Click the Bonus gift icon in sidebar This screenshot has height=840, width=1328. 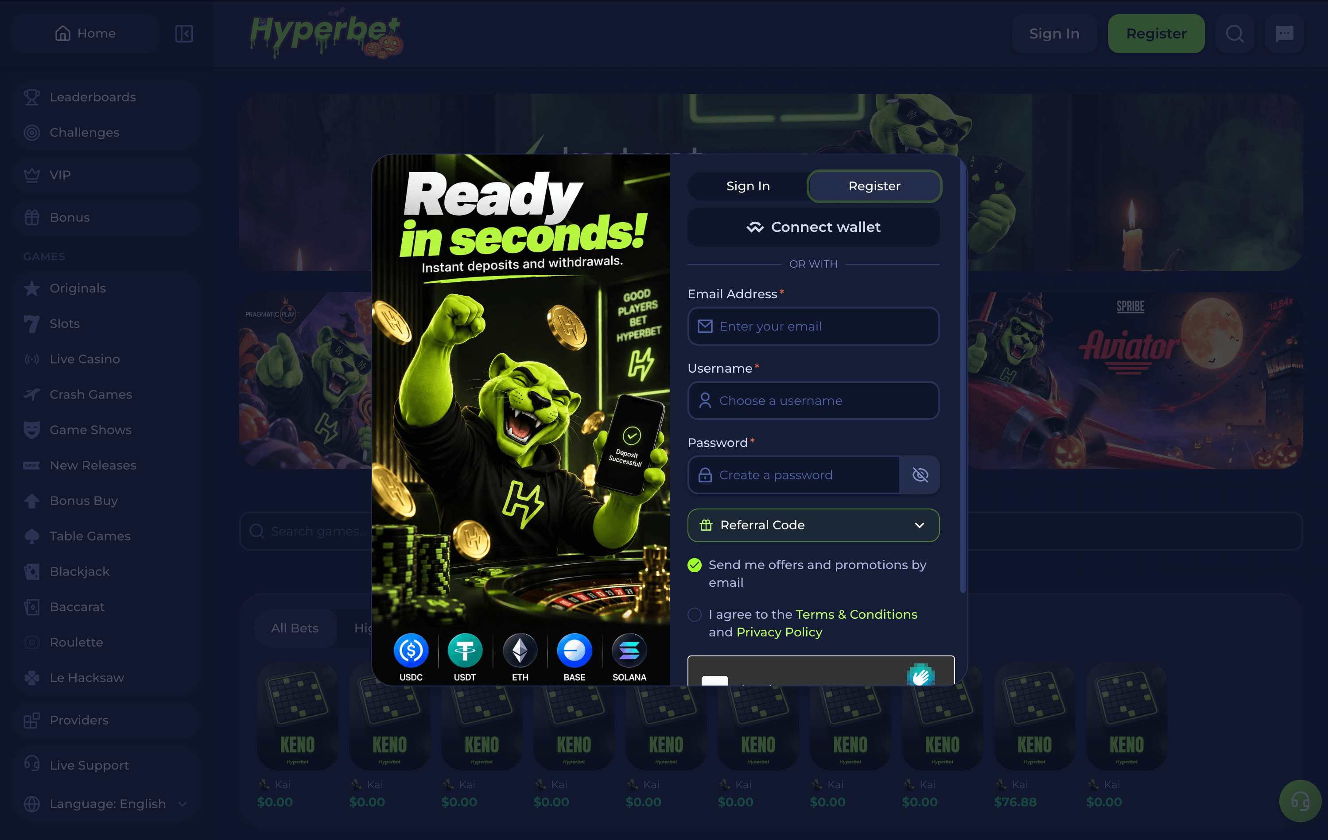tap(32, 217)
